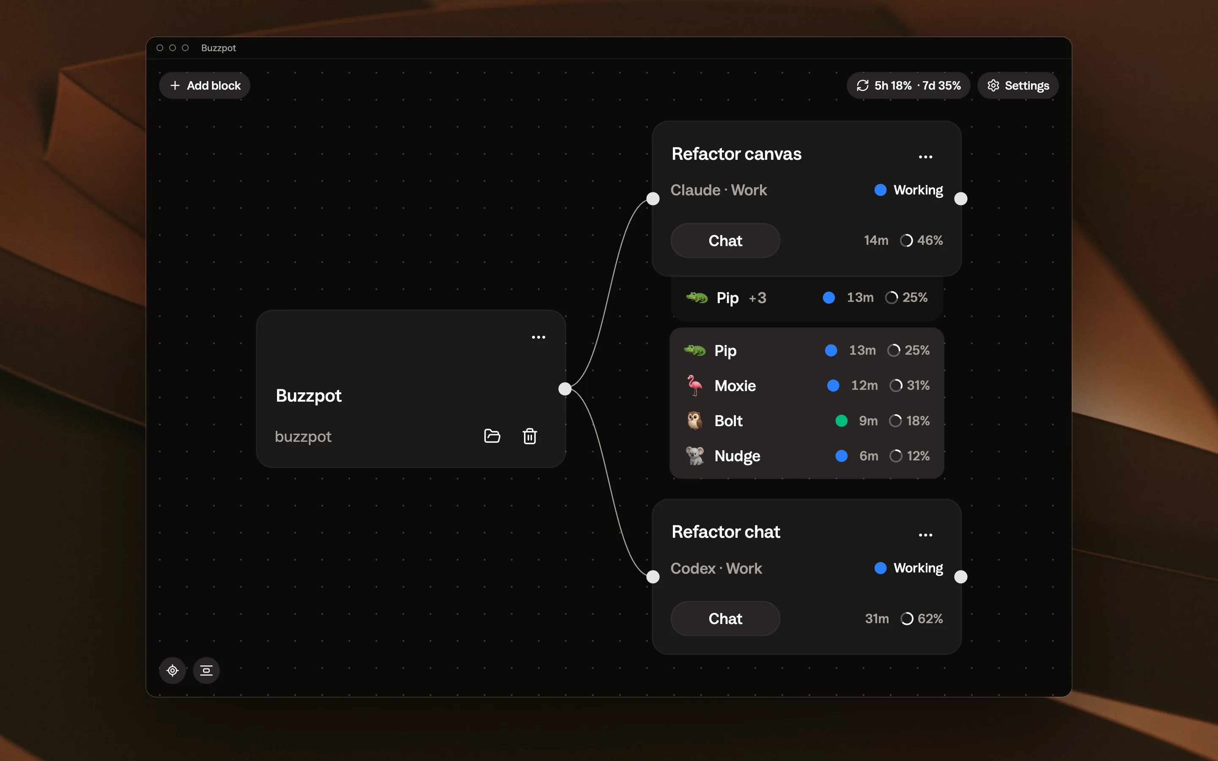Image resolution: width=1218 pixels, height=761 pixels.
Task: Click the green status dot on Bolt
Action: (x=841, y=421)
